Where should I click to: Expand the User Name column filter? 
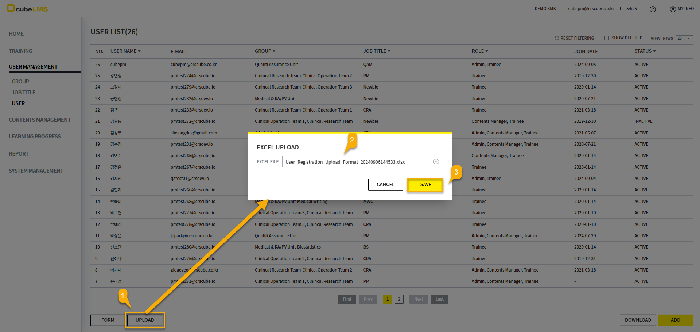point(139,51)
